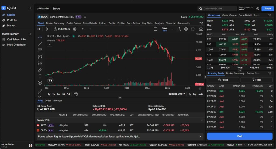Switch to Broker Summary next to Running Trade
The width and height of the screenshot is (276, 149).
235,73
